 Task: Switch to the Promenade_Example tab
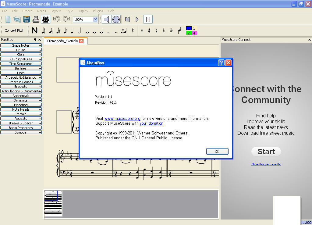point(63,41)
